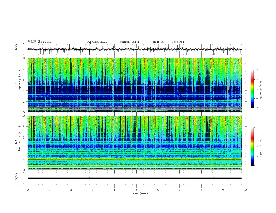This screenshot has width=276, height=213.
Task: Click the ch.1 color bar "log(PSD)(V²/Hz)" label
Action: pyautogui.click(x=261, y=91)
